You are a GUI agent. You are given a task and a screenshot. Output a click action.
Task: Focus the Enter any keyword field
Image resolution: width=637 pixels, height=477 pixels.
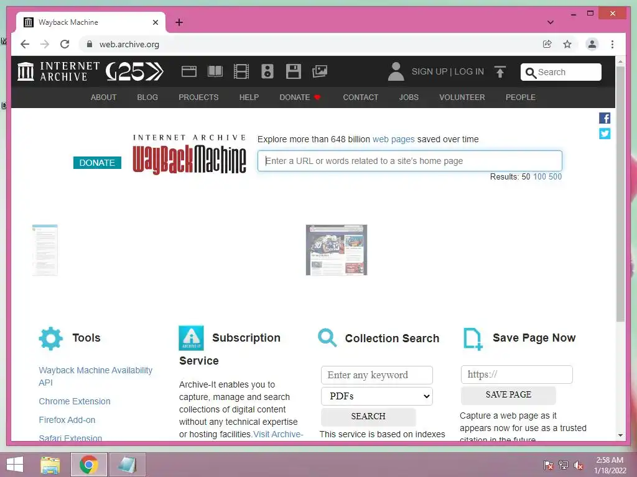tap(376, 375)
